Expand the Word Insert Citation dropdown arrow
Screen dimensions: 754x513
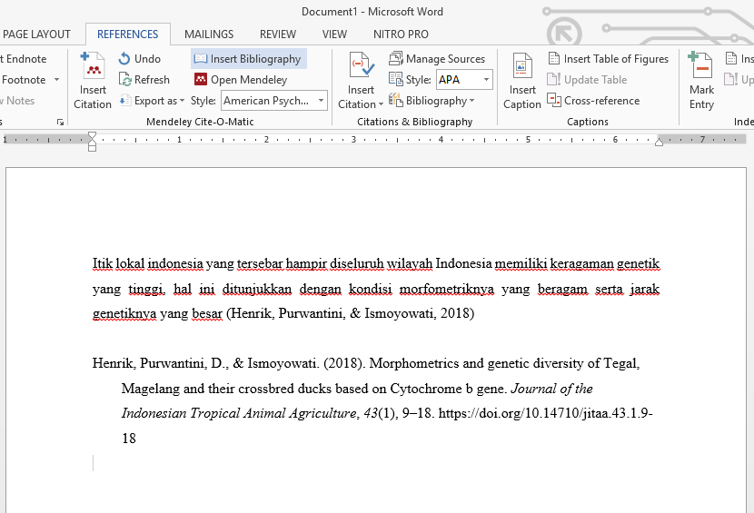[381, 104]
